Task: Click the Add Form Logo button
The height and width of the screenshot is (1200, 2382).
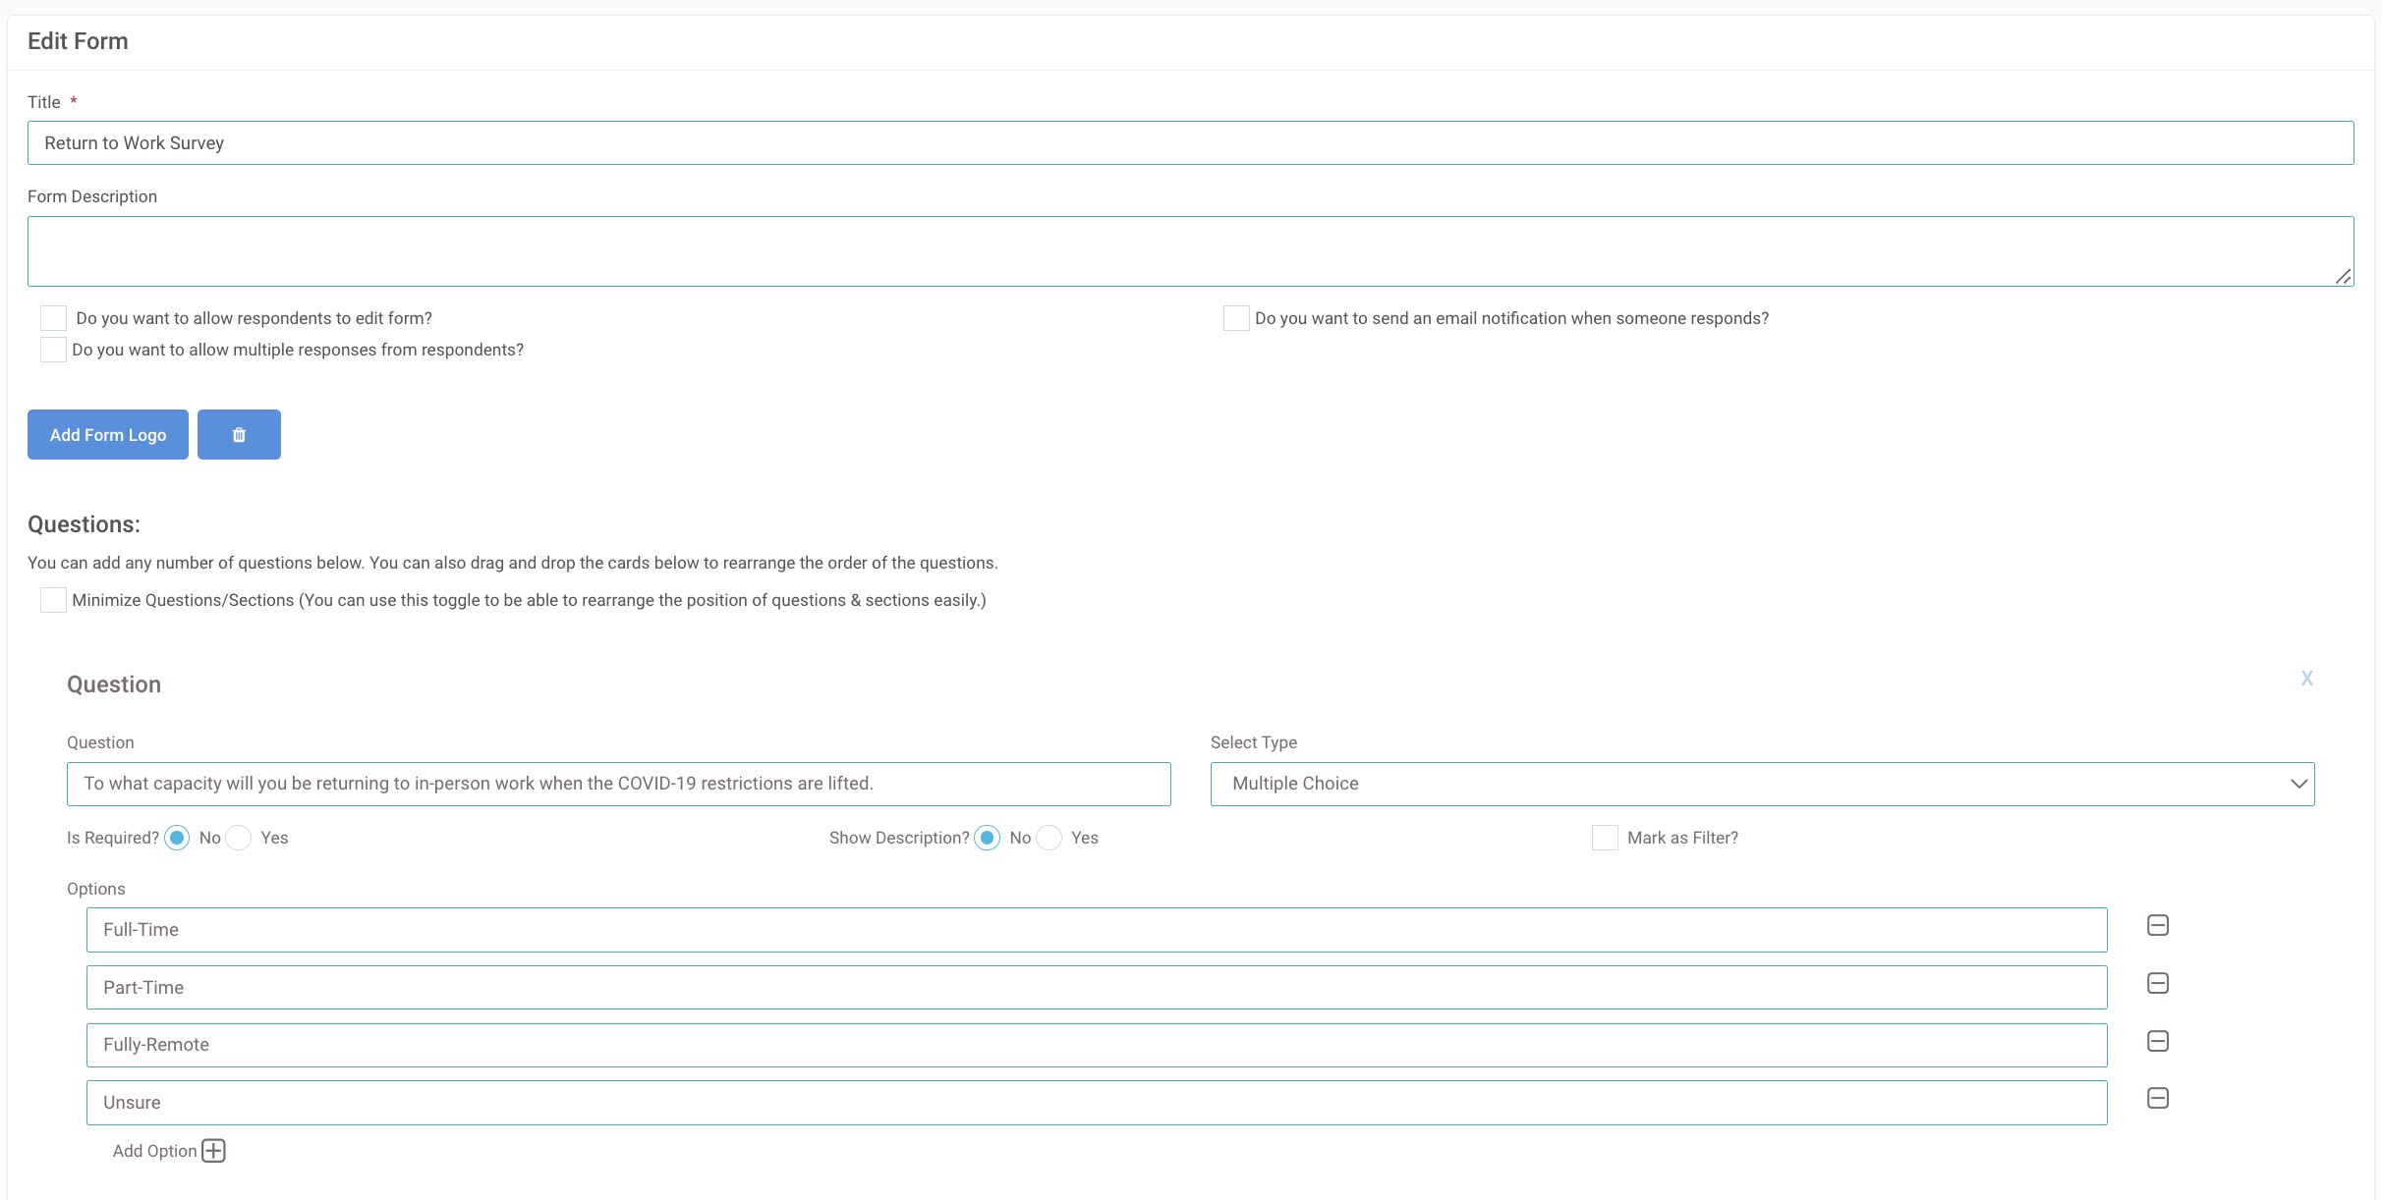Action: [x=108, y=435]
